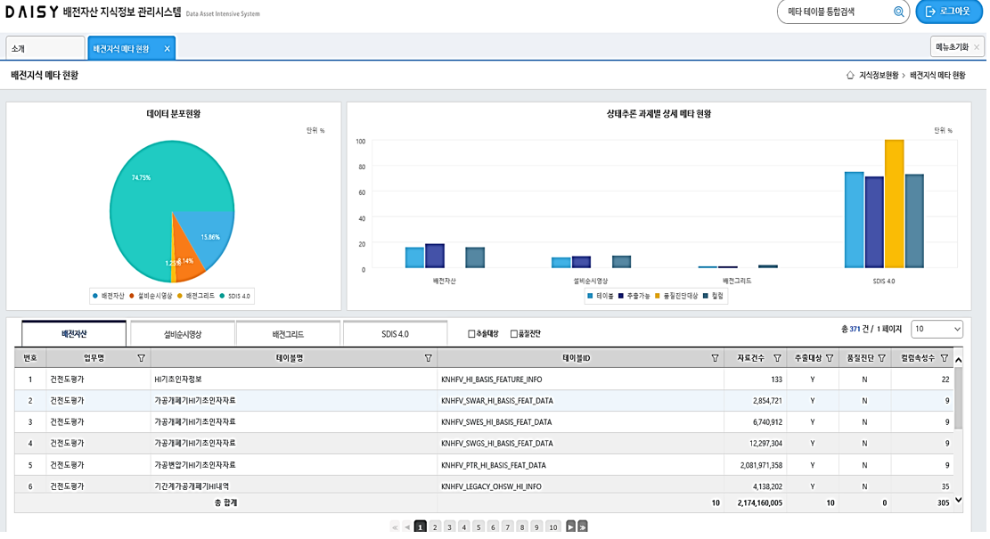Image resolution: width=990 pixels, height=539 pixels.
Task: Go to page 3
Action: [x=449, y=527]
